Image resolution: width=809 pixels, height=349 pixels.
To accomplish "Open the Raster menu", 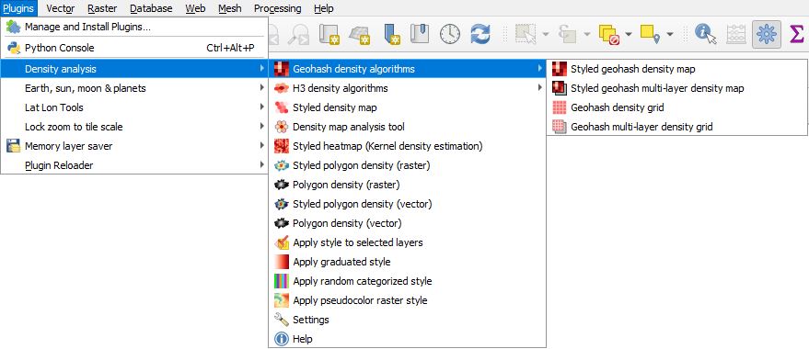I will 102,8.
